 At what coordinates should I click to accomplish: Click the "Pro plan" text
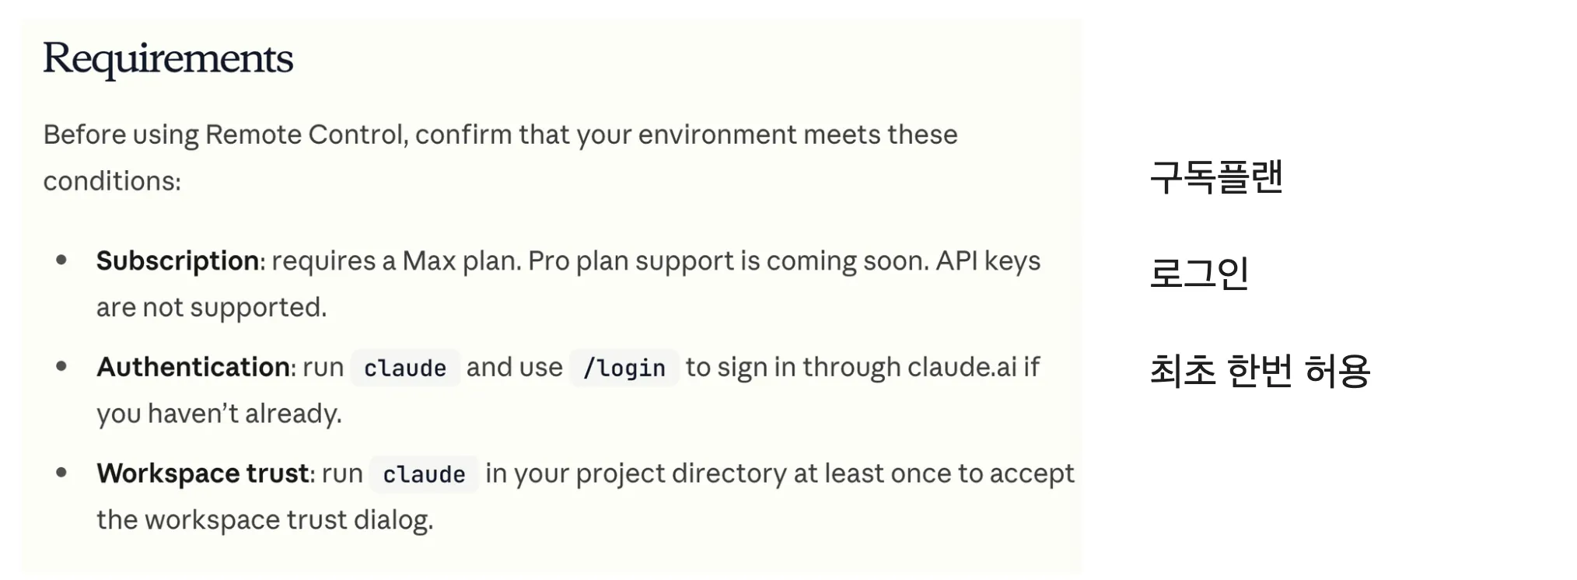pyautogui.click(x=578, y=261)
